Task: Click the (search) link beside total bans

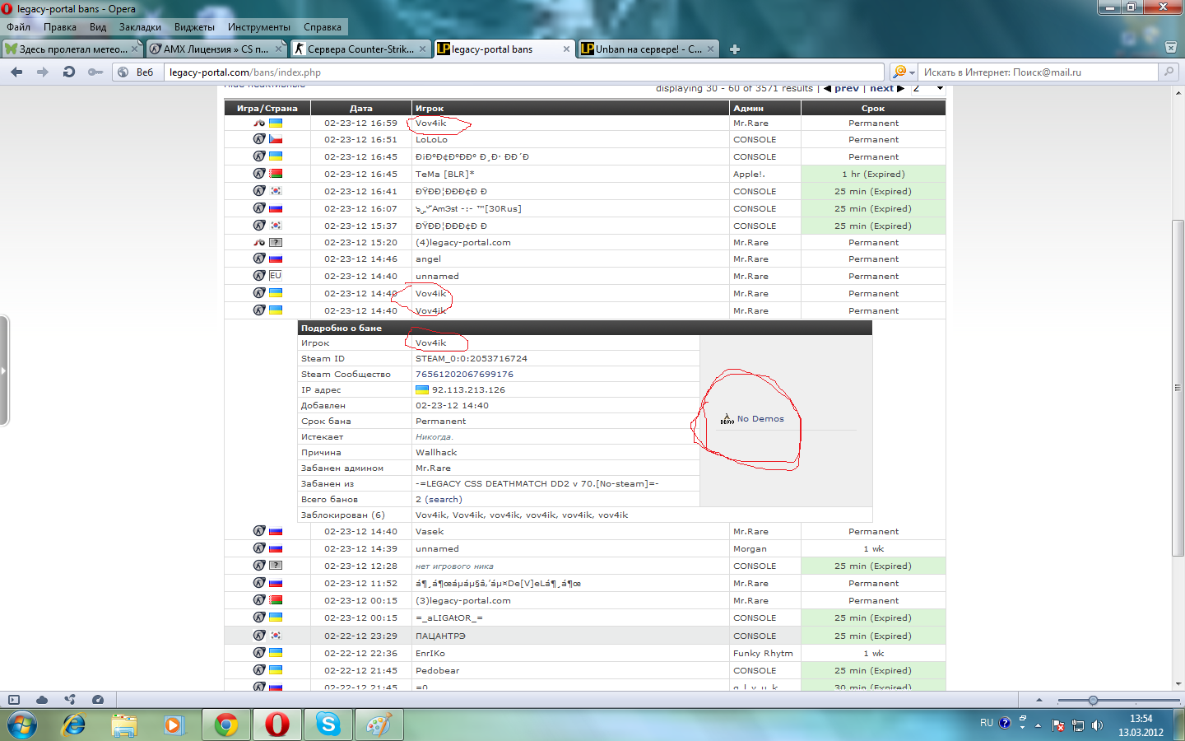Action: coord(444,499)
